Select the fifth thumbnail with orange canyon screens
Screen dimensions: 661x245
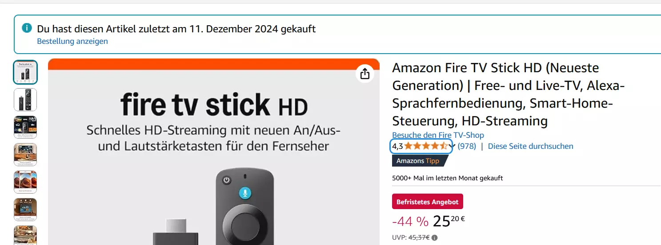click(25, 182)
